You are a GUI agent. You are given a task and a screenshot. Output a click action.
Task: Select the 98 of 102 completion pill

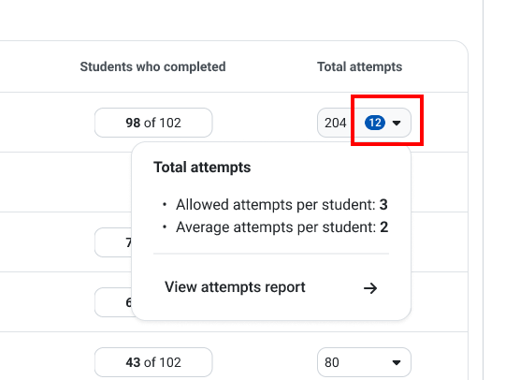(153, 123)
